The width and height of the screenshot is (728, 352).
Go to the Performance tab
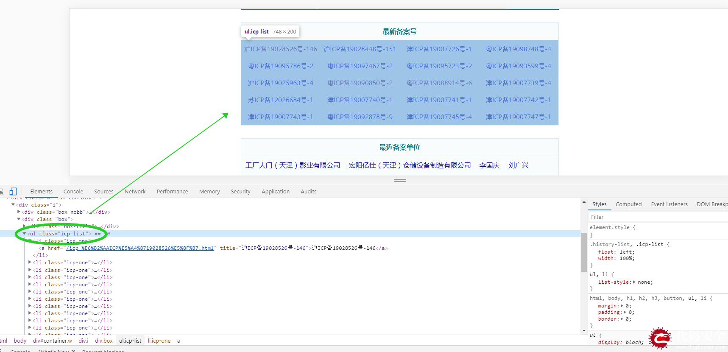[172, 192]
